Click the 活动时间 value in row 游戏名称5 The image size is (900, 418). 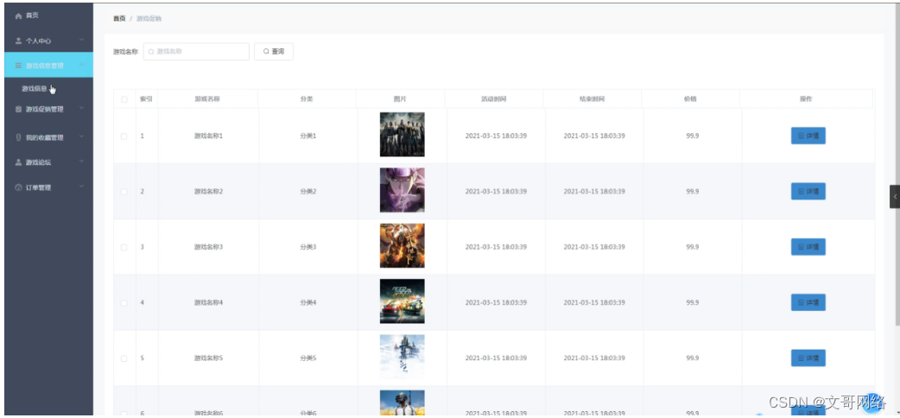coord(496,358)
